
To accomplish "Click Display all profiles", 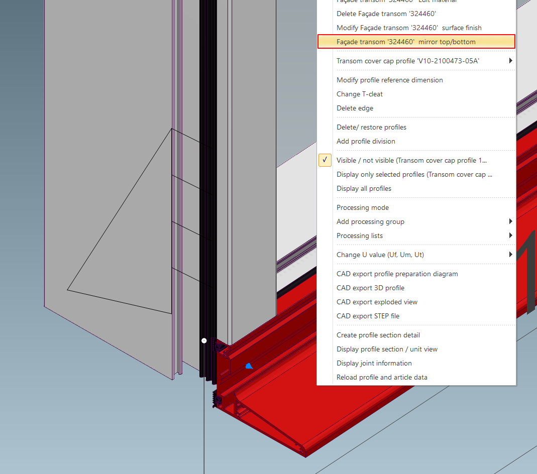I will [x=364, y=188].
